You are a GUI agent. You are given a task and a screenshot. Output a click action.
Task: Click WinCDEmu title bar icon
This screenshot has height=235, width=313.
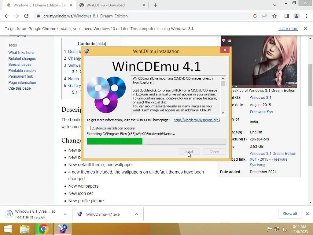tap(87, 51)
